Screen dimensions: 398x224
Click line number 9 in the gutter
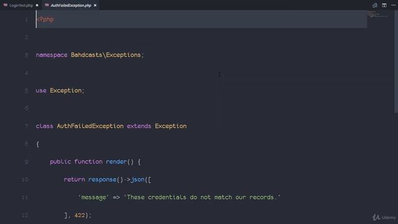tap(27, 162)
